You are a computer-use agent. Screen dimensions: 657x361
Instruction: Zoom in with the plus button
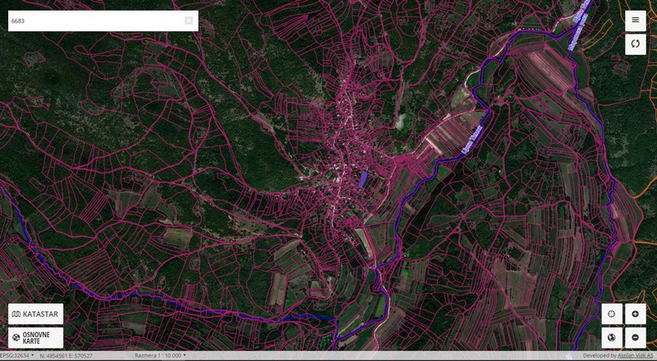point(635,314)
